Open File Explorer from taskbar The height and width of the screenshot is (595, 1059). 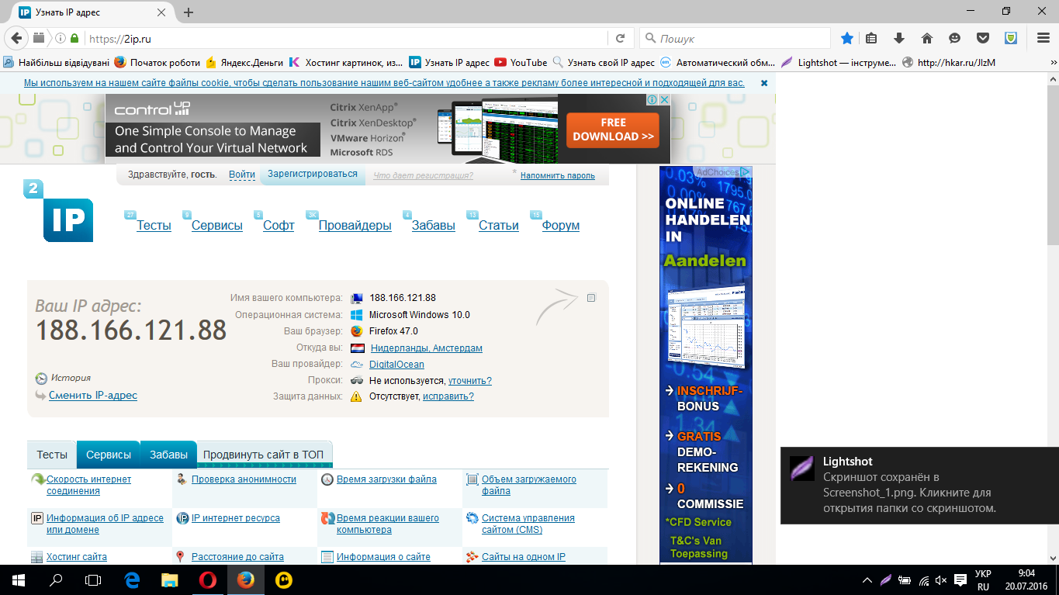point(169,579)
